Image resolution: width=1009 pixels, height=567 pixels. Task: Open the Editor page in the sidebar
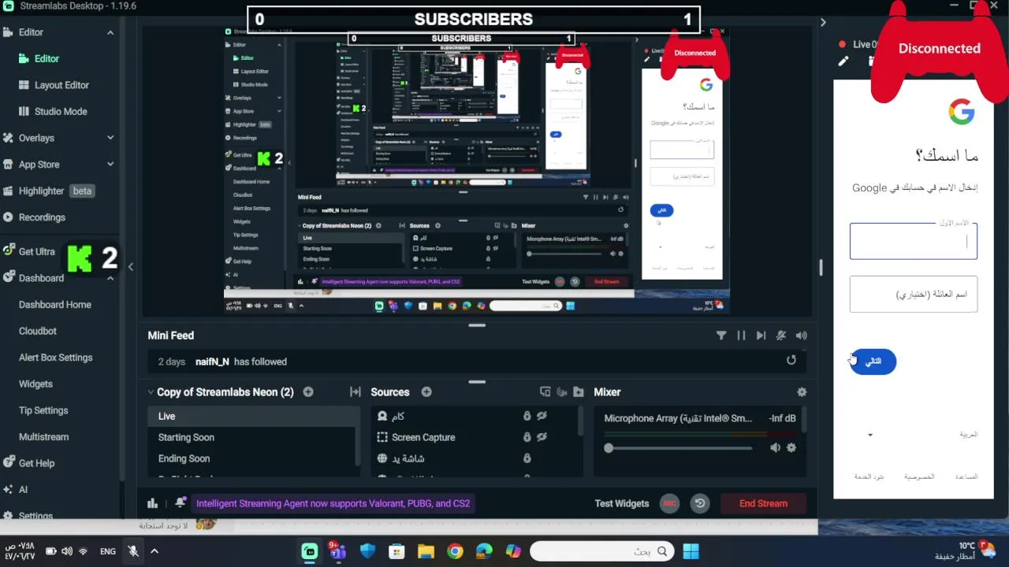click(x=47, y=58)
